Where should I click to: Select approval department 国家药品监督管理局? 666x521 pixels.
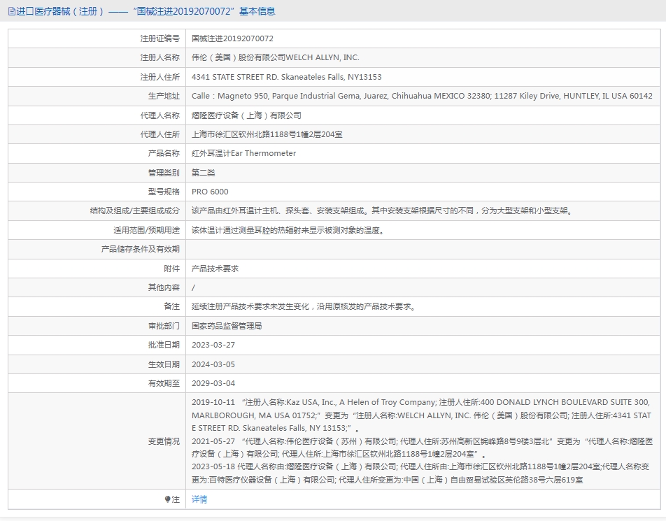click(227, 326)
